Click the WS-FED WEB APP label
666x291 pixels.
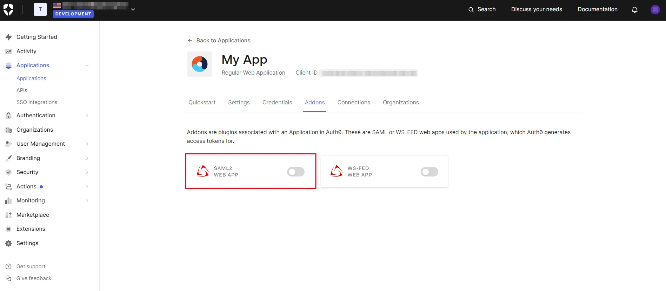360,172
